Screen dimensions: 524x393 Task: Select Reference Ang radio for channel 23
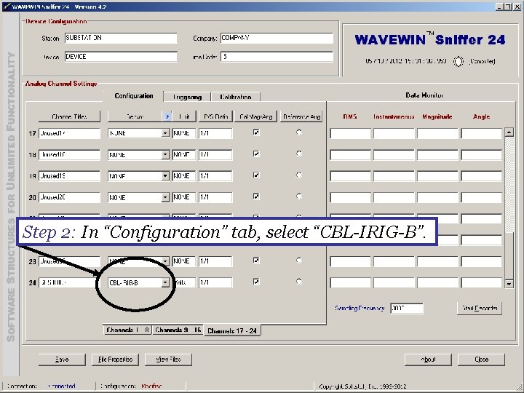coord(299,260)
